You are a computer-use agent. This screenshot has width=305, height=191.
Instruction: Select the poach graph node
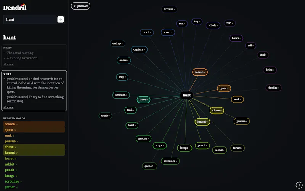pos(202,146)
